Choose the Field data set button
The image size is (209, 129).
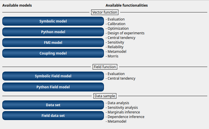click(53, 116)
